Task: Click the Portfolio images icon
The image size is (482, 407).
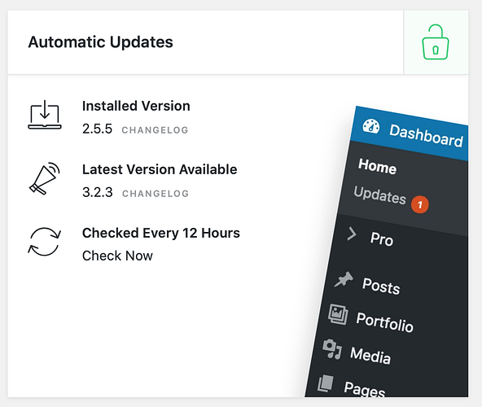Action: pyautogui.click(x=338, y=314)
